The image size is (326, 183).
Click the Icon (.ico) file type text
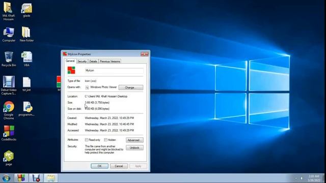pos(91,81)
